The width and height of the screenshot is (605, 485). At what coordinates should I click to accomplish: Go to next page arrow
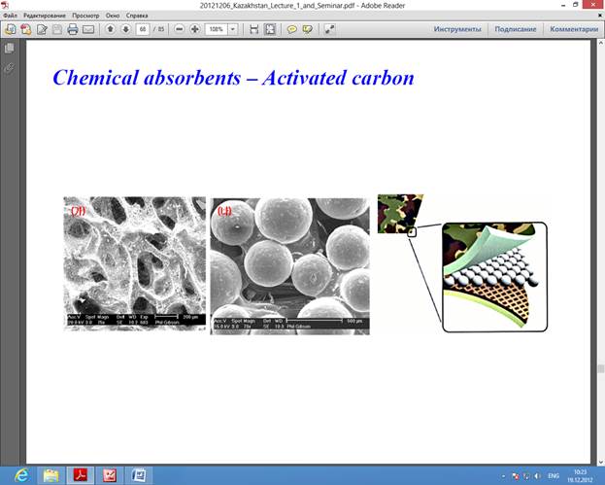tap(125, 29)
